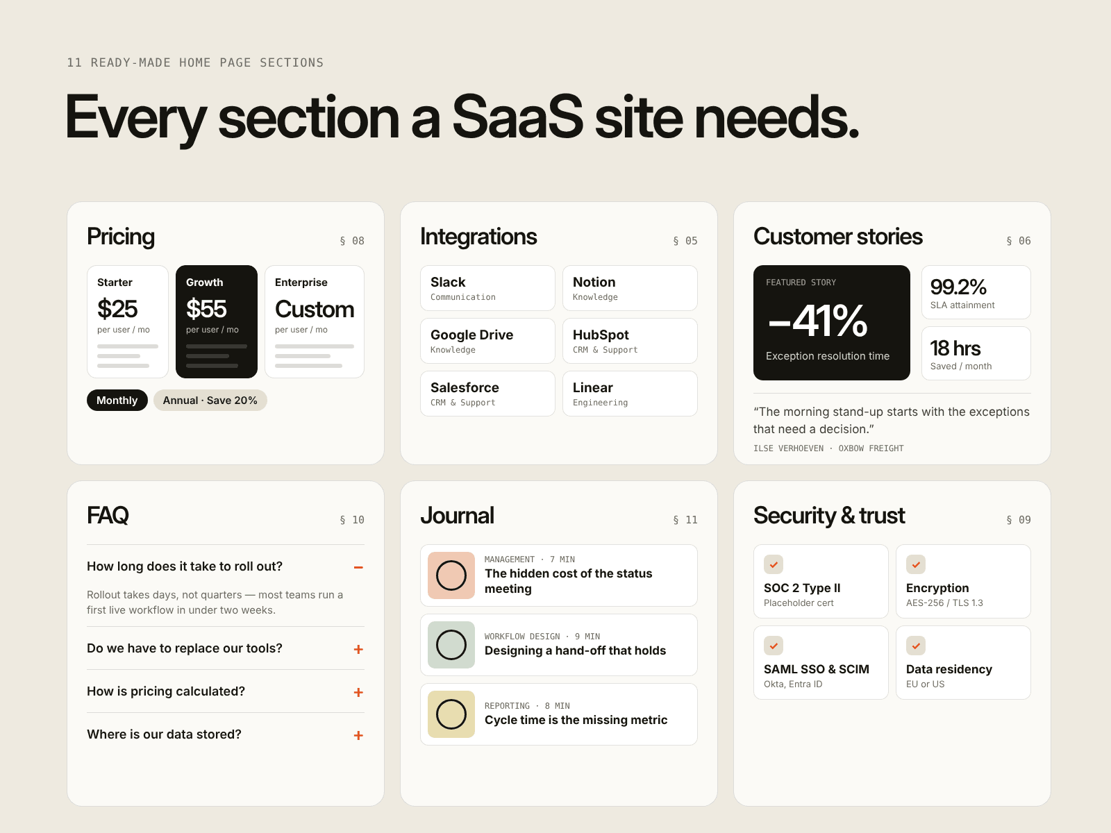Screen dimensions: 1111x833
Task: Open the Salesforce integration tile
Action: 487,394
